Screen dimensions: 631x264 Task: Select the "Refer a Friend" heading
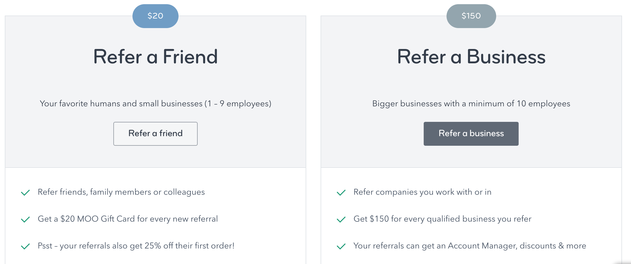(x=155, y=57)
